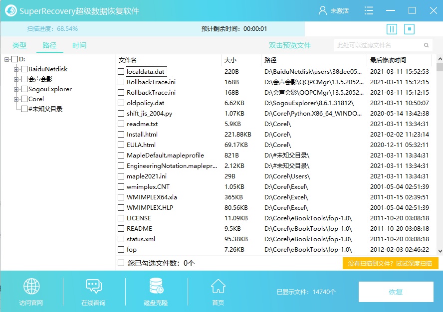This screenshot has width=443, height=312.
Task: Open the list menu icon in title bar
Action: click(369, 11)
